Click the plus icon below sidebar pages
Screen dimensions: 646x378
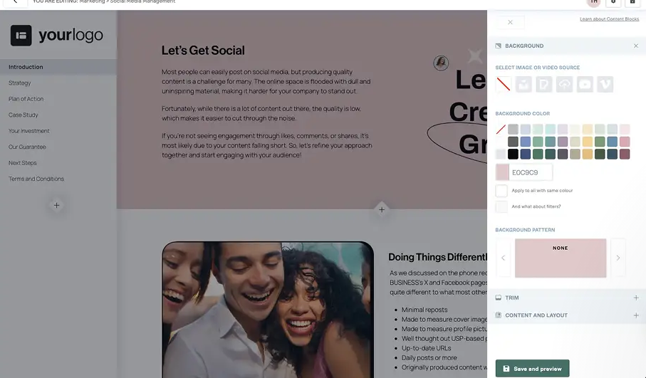click(x=56, y=205)
